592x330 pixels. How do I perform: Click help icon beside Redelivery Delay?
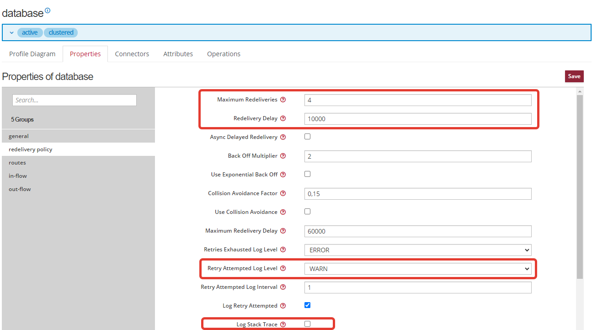pyautogui.click(x=283, y=118)
